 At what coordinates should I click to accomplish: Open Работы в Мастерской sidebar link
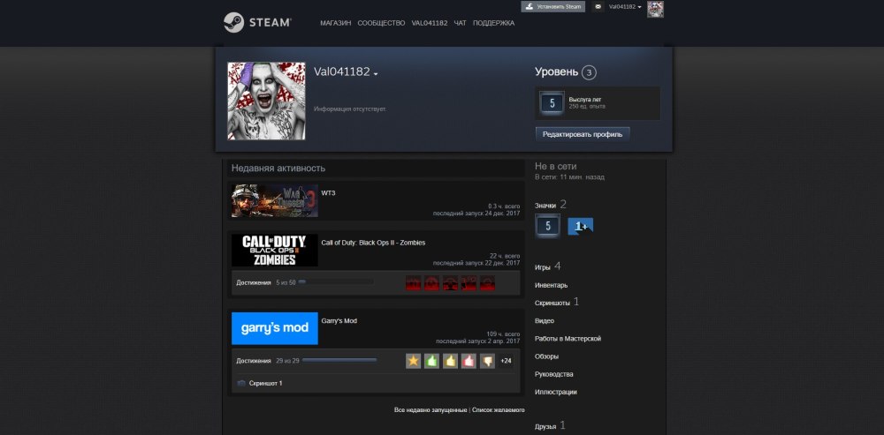coord(568,339)
